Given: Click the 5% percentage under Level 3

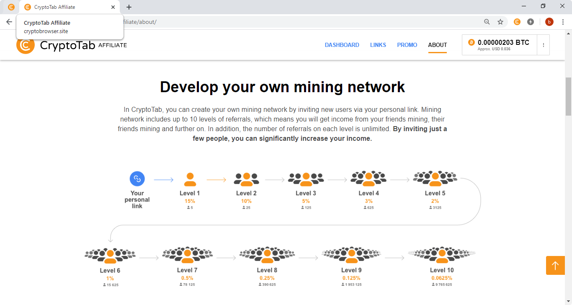Looking at the screenshot, I should 306,201.
